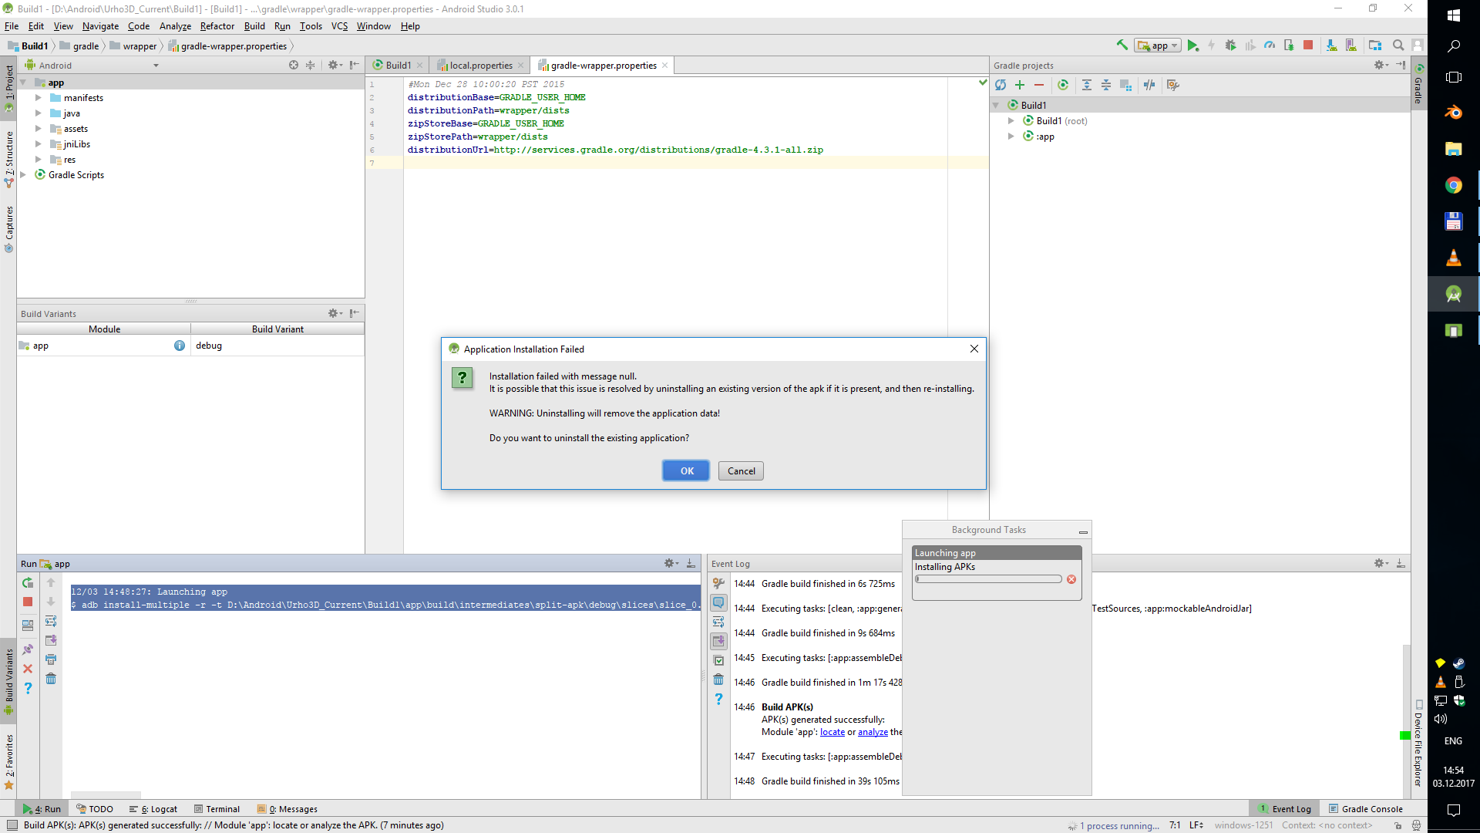Open the Analyze menu
The height and width of the screenshot is (833, 1480).
point(175,26)
